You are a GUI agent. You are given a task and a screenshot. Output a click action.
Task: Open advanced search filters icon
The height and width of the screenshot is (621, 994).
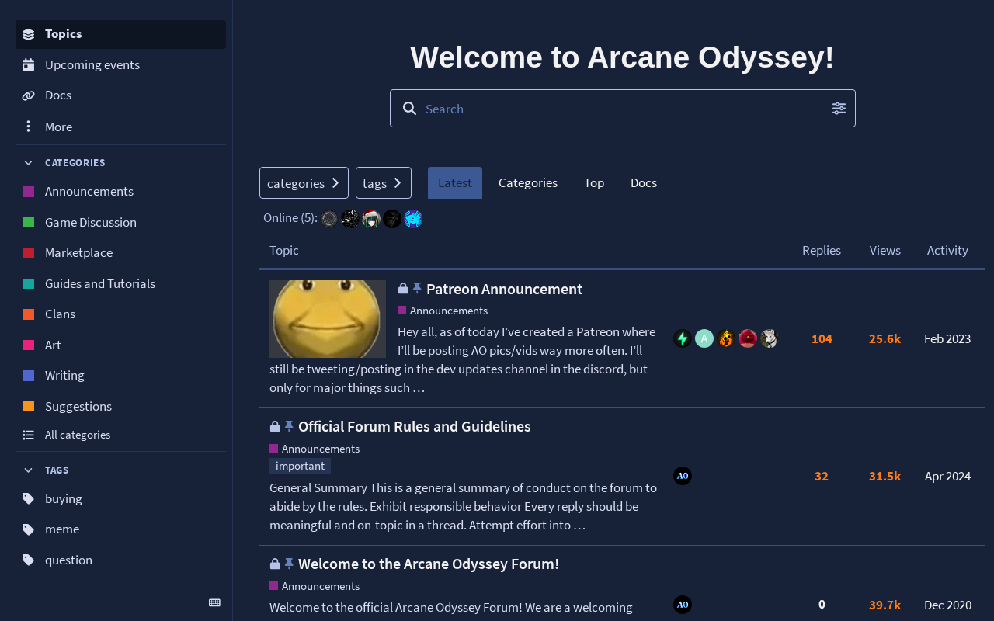(x=839, y=109)
